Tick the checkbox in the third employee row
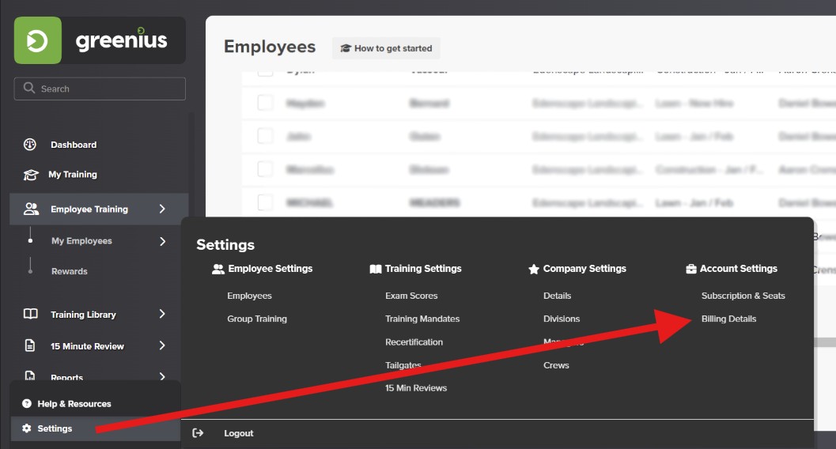 click(265, 136)
